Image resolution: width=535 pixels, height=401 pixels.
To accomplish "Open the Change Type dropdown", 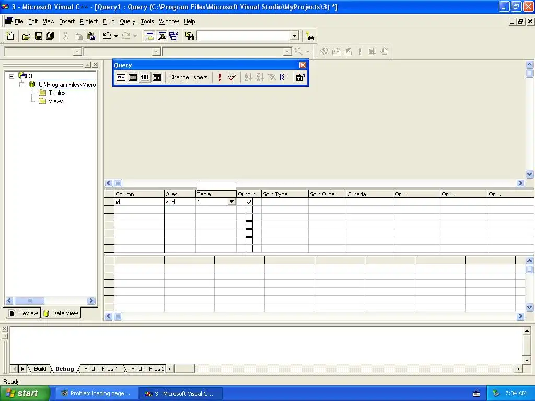I will pos(188,77).
